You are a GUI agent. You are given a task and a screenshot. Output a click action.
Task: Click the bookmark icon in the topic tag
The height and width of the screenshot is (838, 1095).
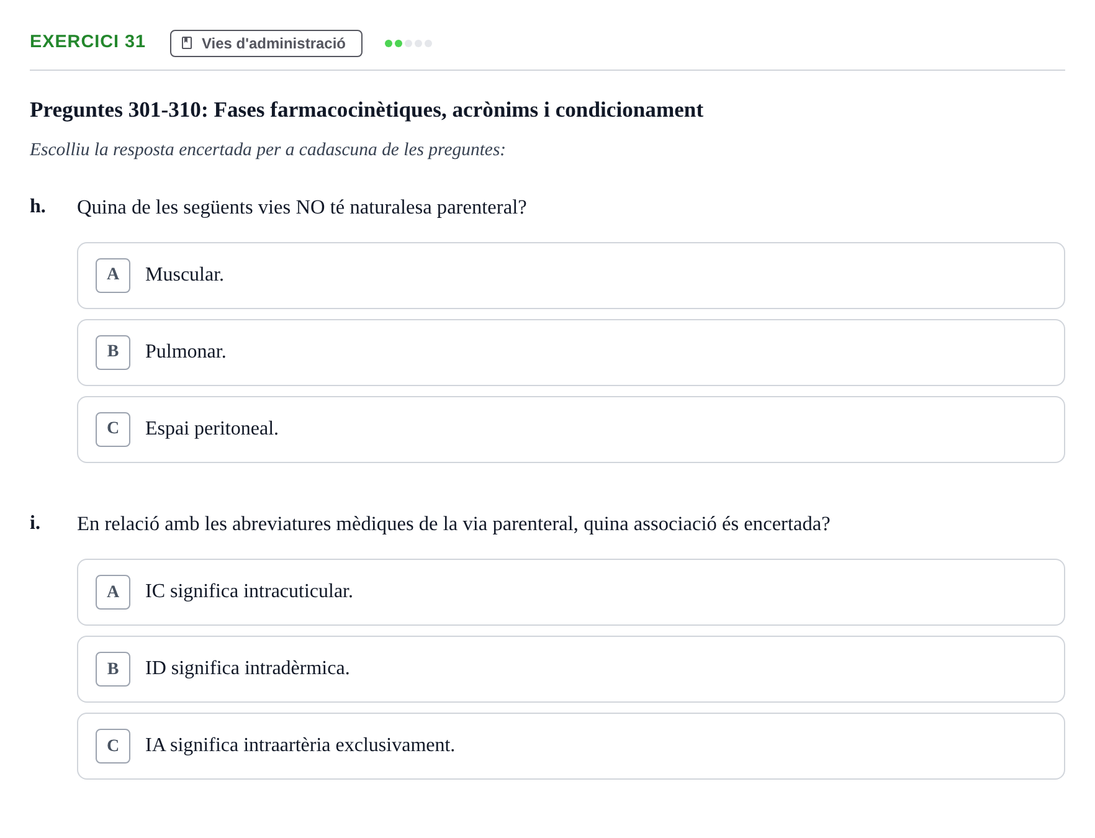(x=187, y=43)
